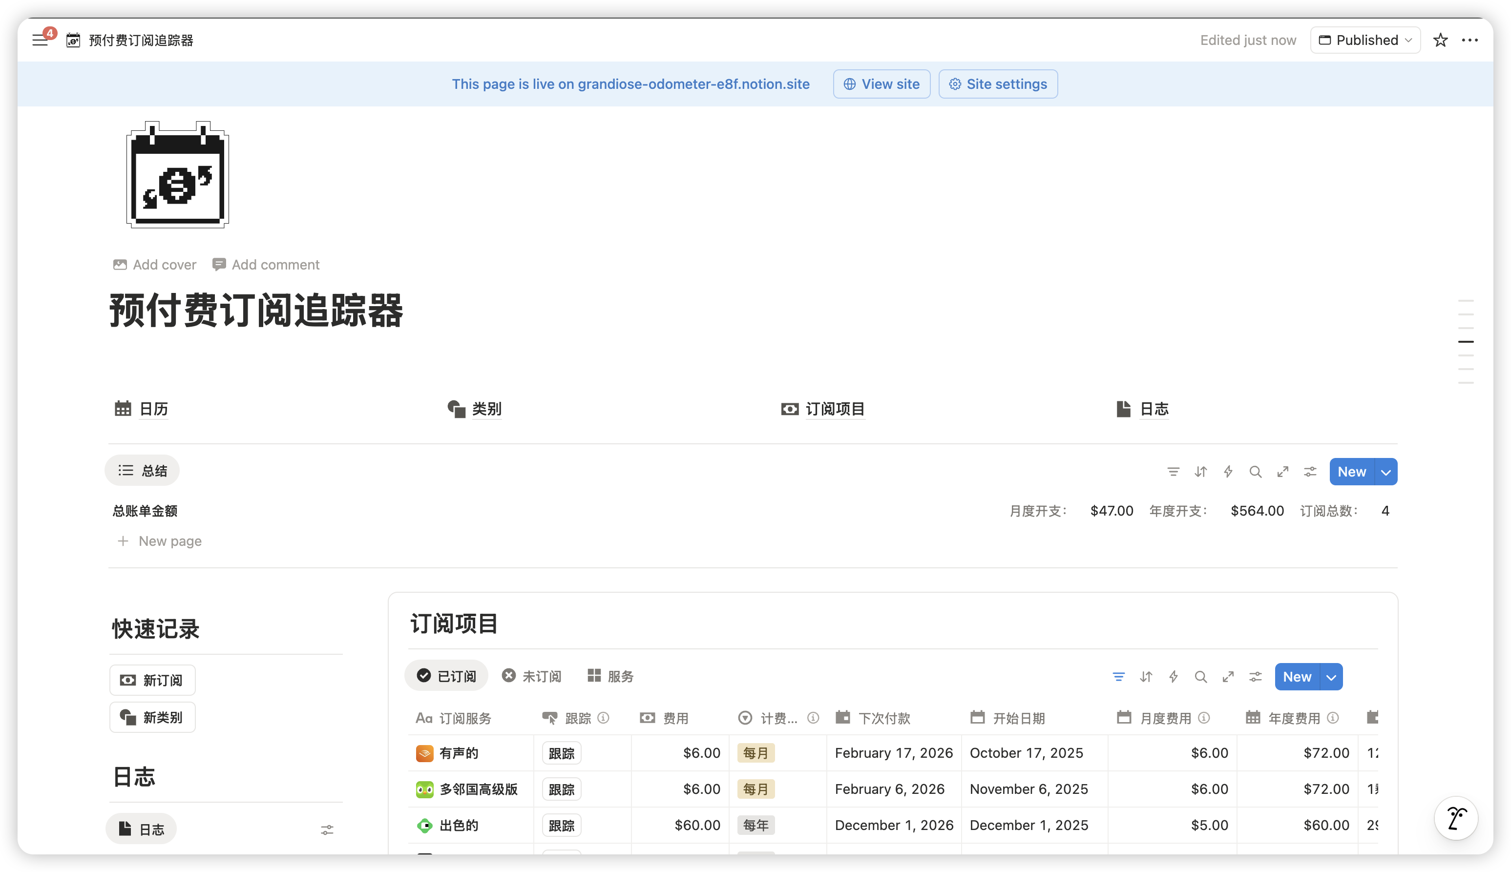The width and height of the screenshot is (1511, 872).
Task: Click the February 17, 2026 date cell
Action: (894, 753)
